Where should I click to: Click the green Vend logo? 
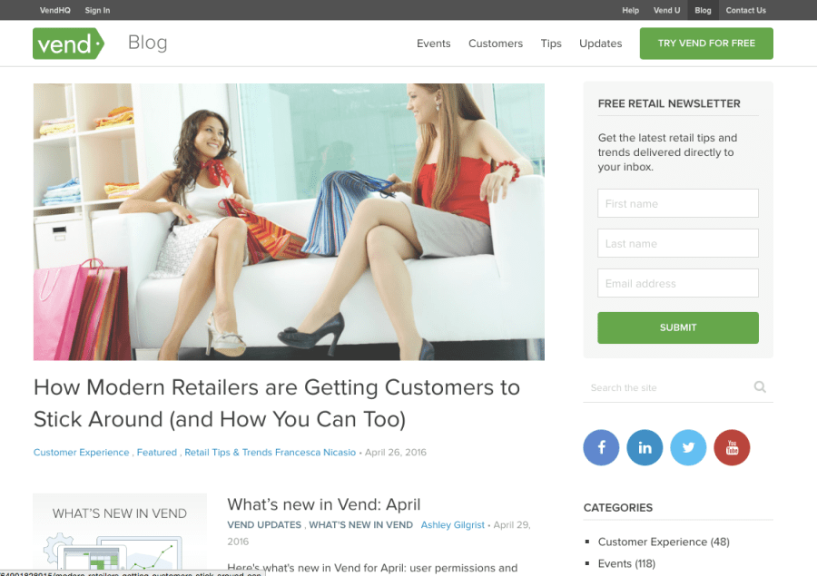pos(68,44)
